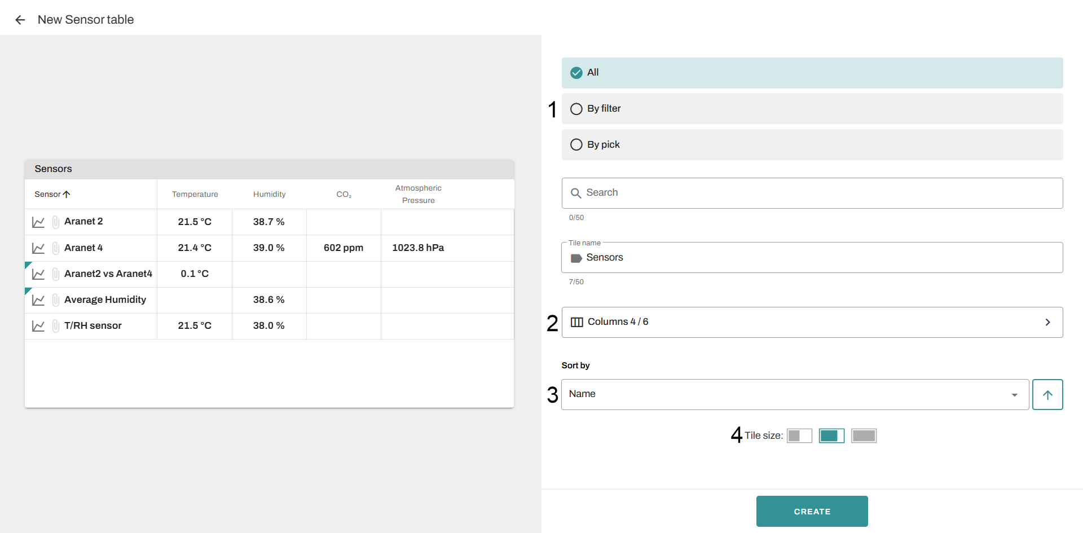Choose the By filter radio option
The width and height of the screenshot is (1083, 533).
576,109
